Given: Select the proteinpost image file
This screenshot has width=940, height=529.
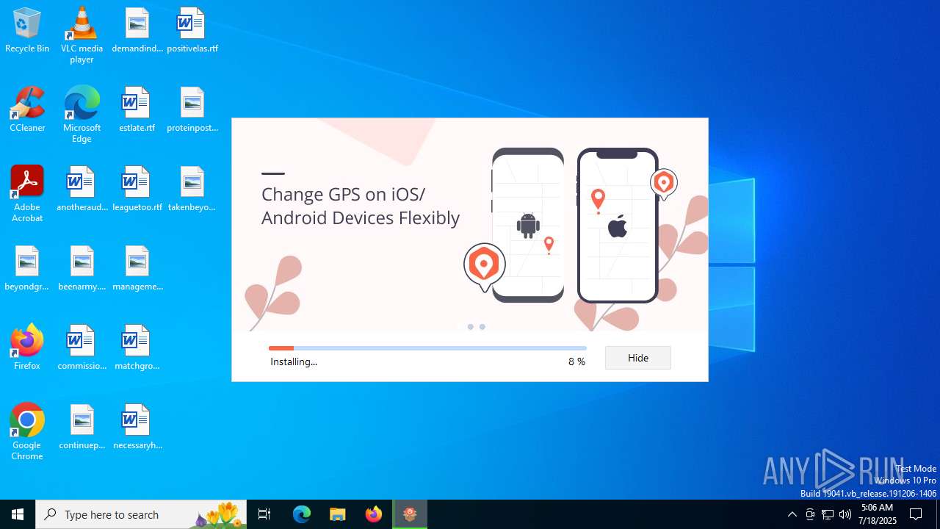Looking at the screenshot, I should click(x=192, y=110).
